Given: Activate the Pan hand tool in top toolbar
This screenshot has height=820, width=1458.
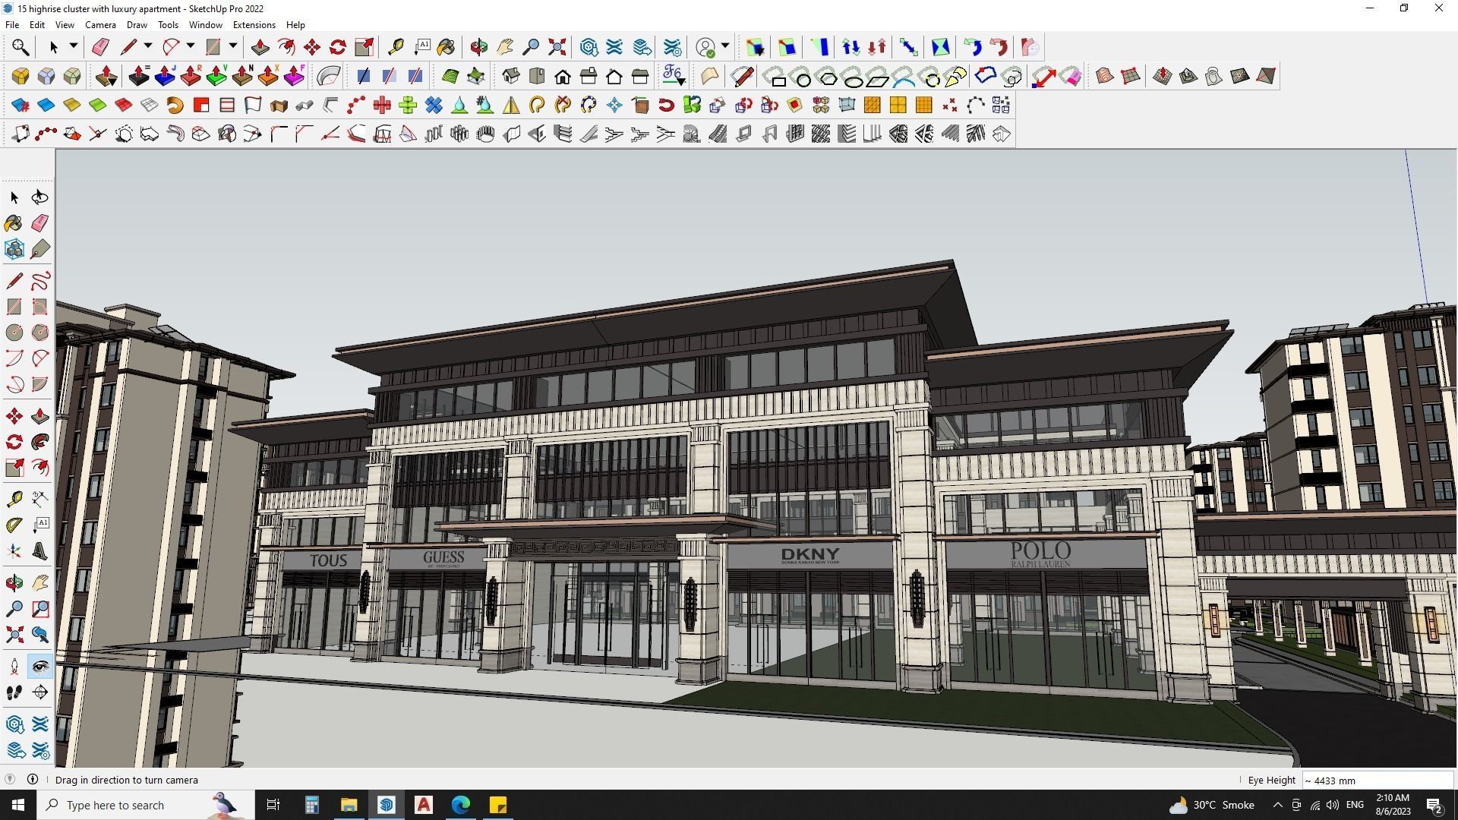Looking at the screenshot, I should click(x=505, y=47).
